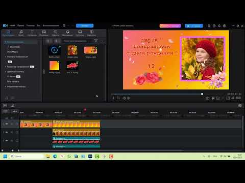
Task: Click the icon right of Воспроизведение menu
Action: (64, 25)
